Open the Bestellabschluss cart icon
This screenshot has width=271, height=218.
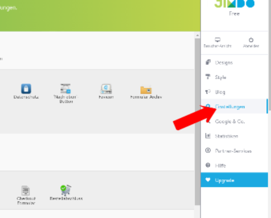(x=66, y=190)
